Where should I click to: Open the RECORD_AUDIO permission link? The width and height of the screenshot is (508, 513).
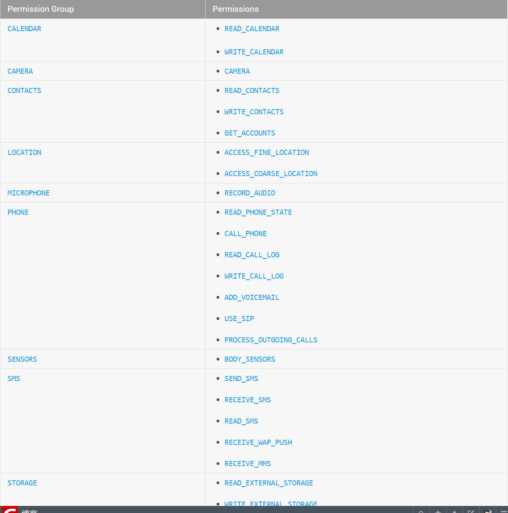pyautogui.click(x=250, y=193)
